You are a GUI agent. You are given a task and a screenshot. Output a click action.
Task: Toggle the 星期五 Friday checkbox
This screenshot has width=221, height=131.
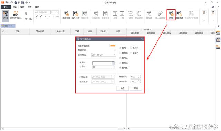120,68
